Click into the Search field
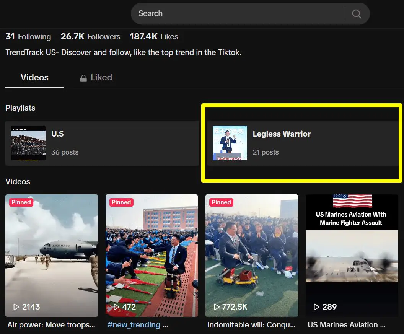Viewport: 404px width, 334px height. click(238, 14)
